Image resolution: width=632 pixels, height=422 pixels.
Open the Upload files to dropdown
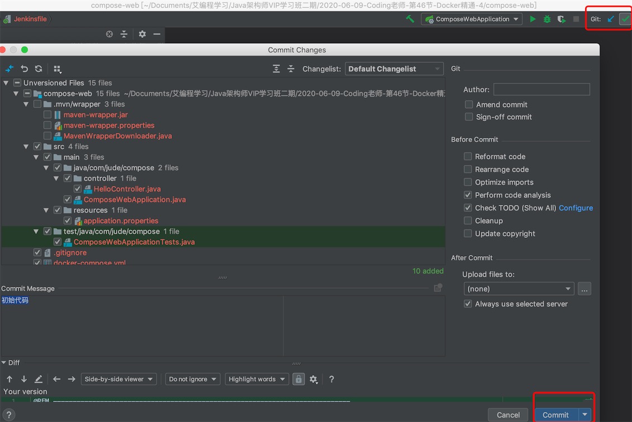(519, 289)
